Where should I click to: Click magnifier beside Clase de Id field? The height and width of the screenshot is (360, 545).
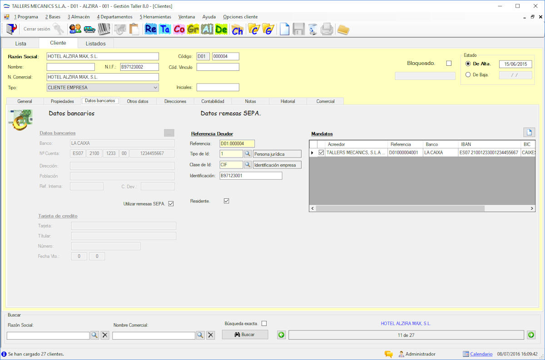pyautogui.click(x=248, y=165)
